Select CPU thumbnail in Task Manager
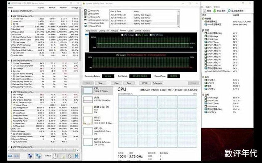Viewport: 262px width, 163px height. pyautogui.click(x=88, y=90)
